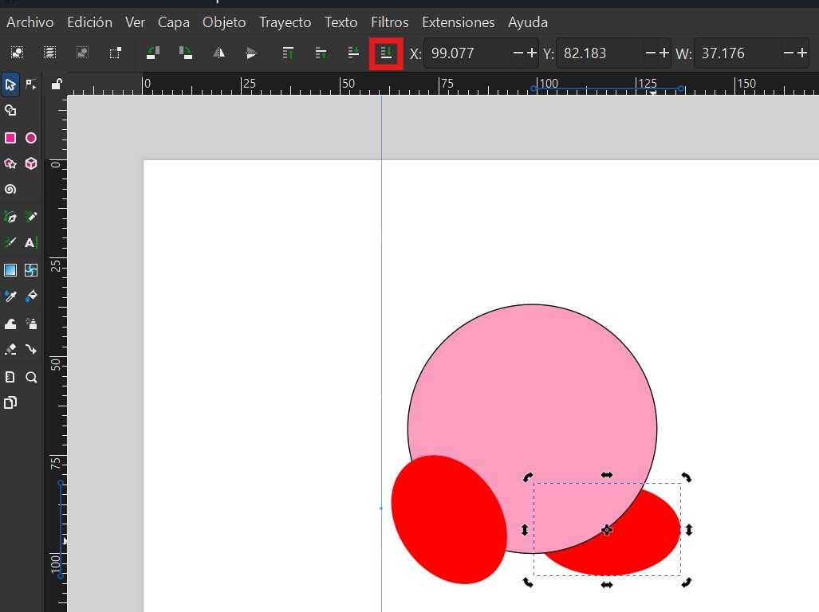Screen dimensions: 819x612
Task: Click the W width field
Action: 738,53
